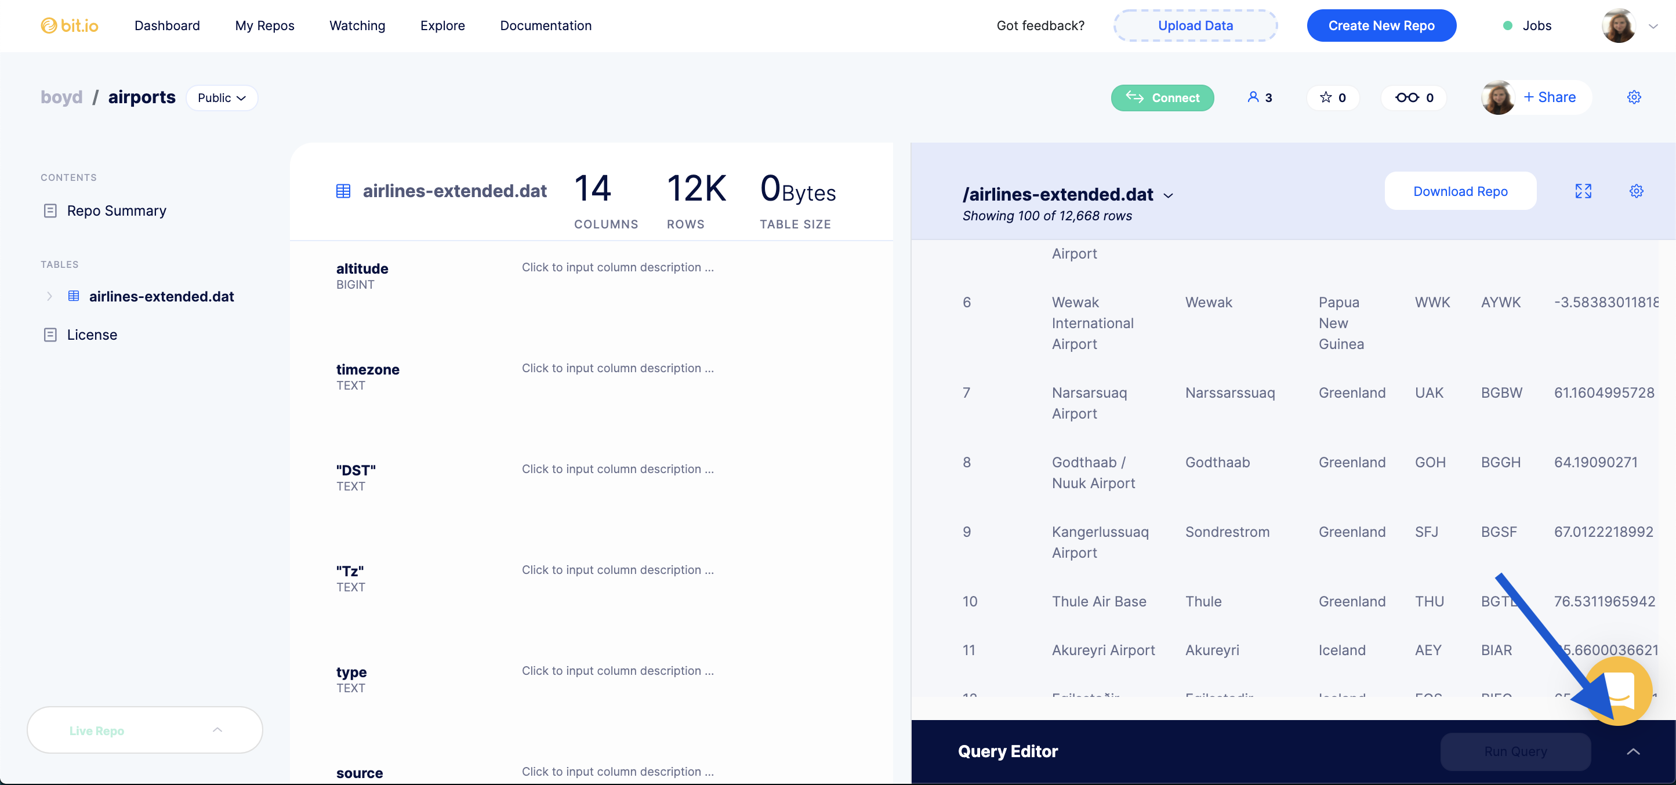Open the Live Repo selector
Viewport: 1676px width, 785px height.
pyautogui.click(x=144, y=731)
